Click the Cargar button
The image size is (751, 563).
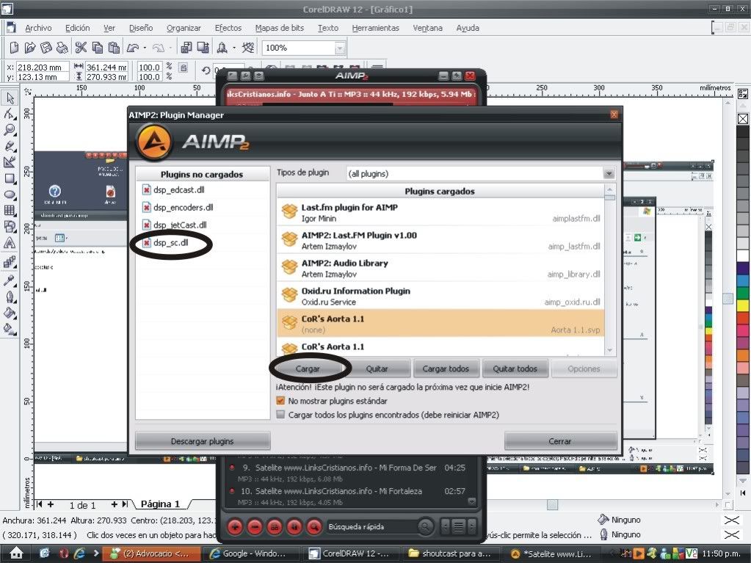tap(308, 368)
